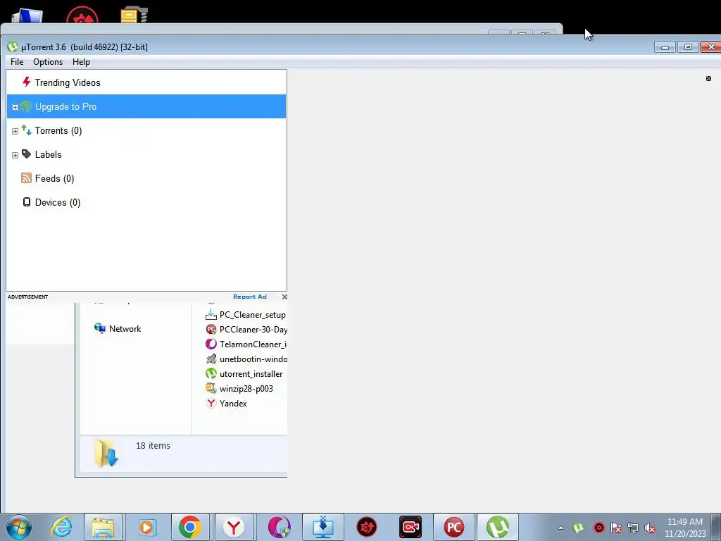Select Devices (0) in sidebar
This screenshot has height=541, width=721.
point(146,202)
